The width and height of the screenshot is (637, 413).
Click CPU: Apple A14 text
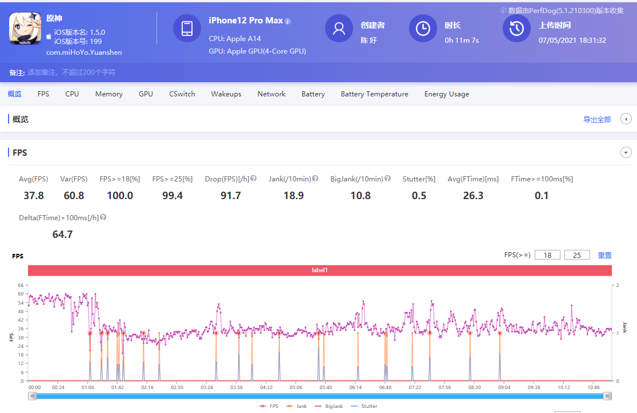tap(235, 39)
